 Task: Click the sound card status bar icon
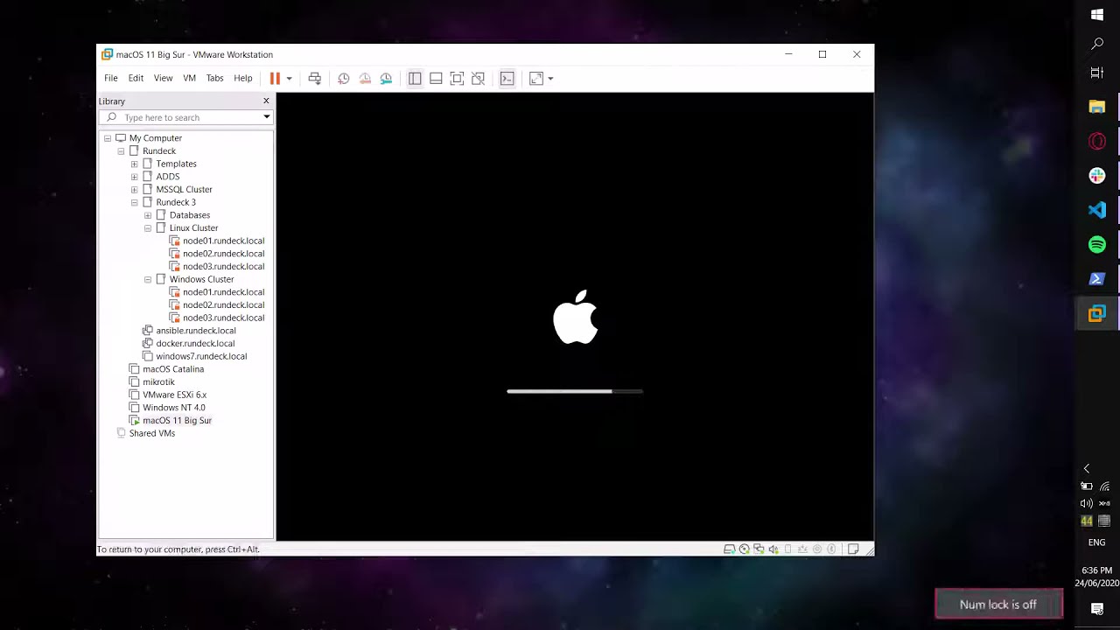(x=773, y=549)
